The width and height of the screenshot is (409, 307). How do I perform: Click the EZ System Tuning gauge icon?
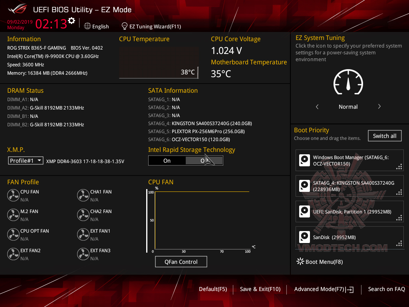348,82
